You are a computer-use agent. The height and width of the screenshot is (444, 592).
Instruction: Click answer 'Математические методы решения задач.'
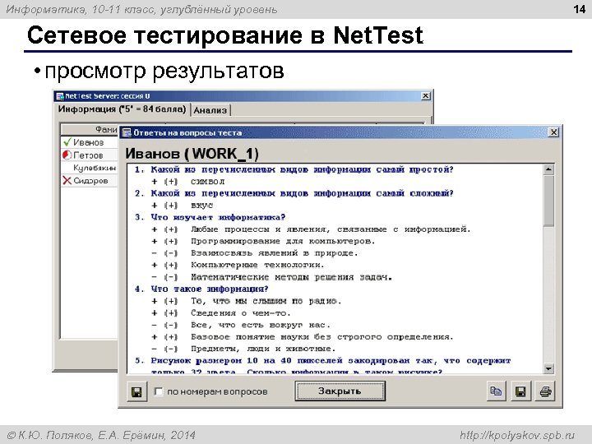291,277
